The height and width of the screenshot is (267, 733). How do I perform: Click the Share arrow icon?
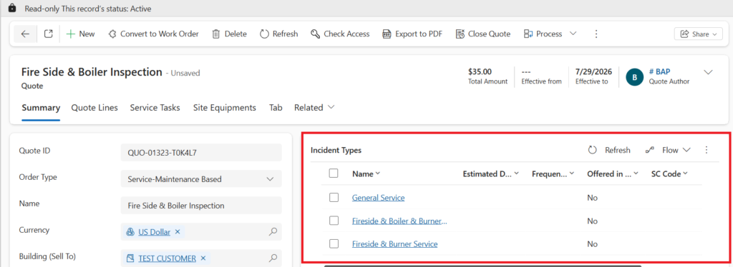(685, 34)
